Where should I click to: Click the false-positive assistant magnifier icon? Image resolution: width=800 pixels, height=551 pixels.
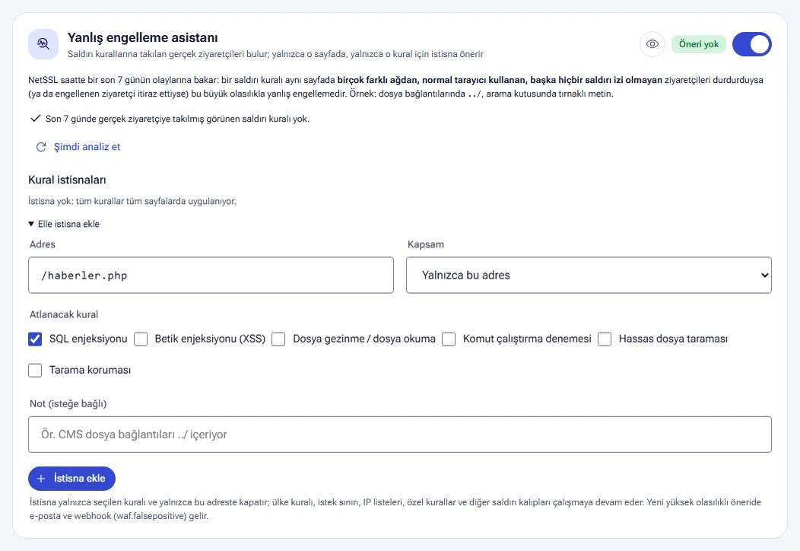click(43, 44)
